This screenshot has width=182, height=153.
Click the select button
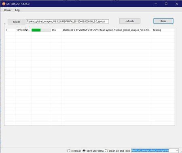click(x=17, y=22)
